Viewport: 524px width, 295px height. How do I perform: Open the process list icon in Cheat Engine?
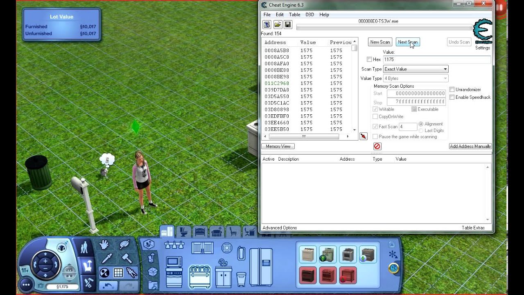click(267, 25)
